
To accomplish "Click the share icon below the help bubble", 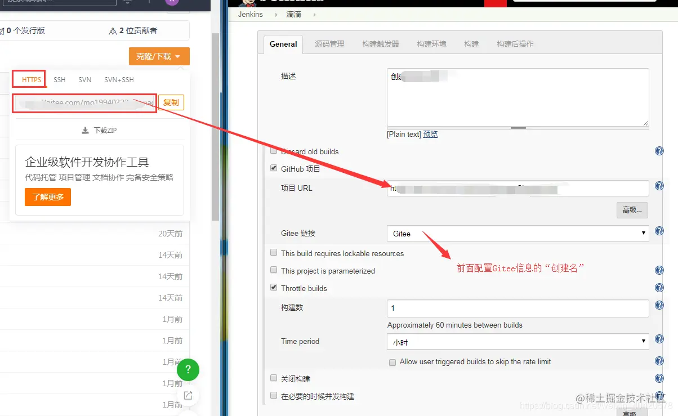I will (188, 395).
